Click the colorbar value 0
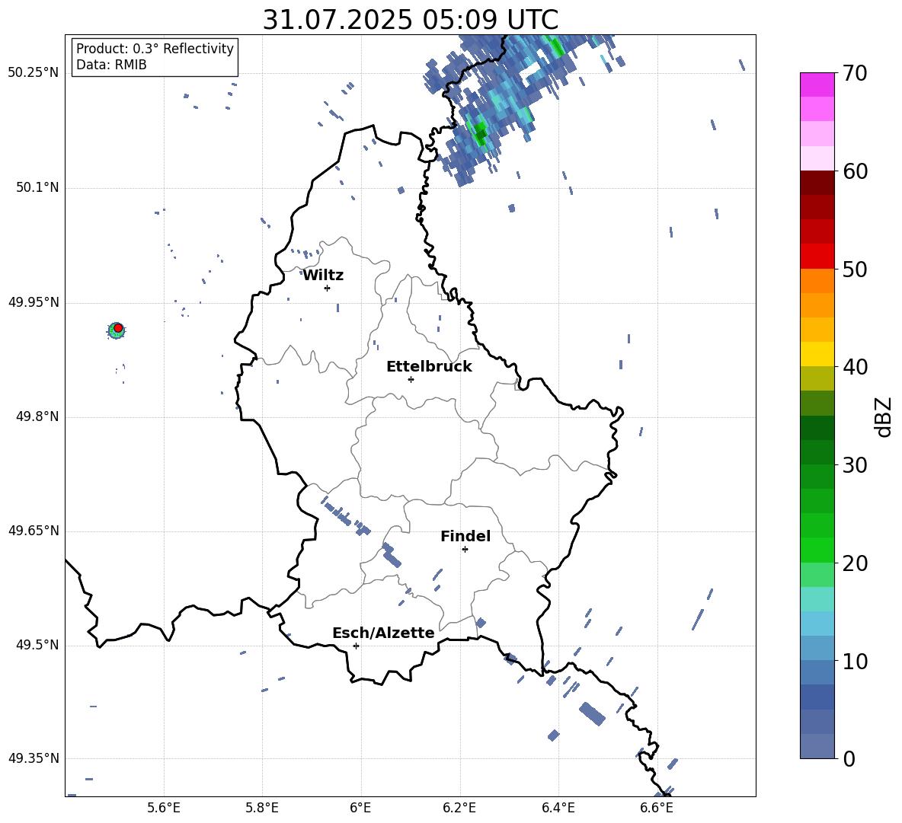The height and width of the screenshot is (823, 902). [x=849, y=758]
